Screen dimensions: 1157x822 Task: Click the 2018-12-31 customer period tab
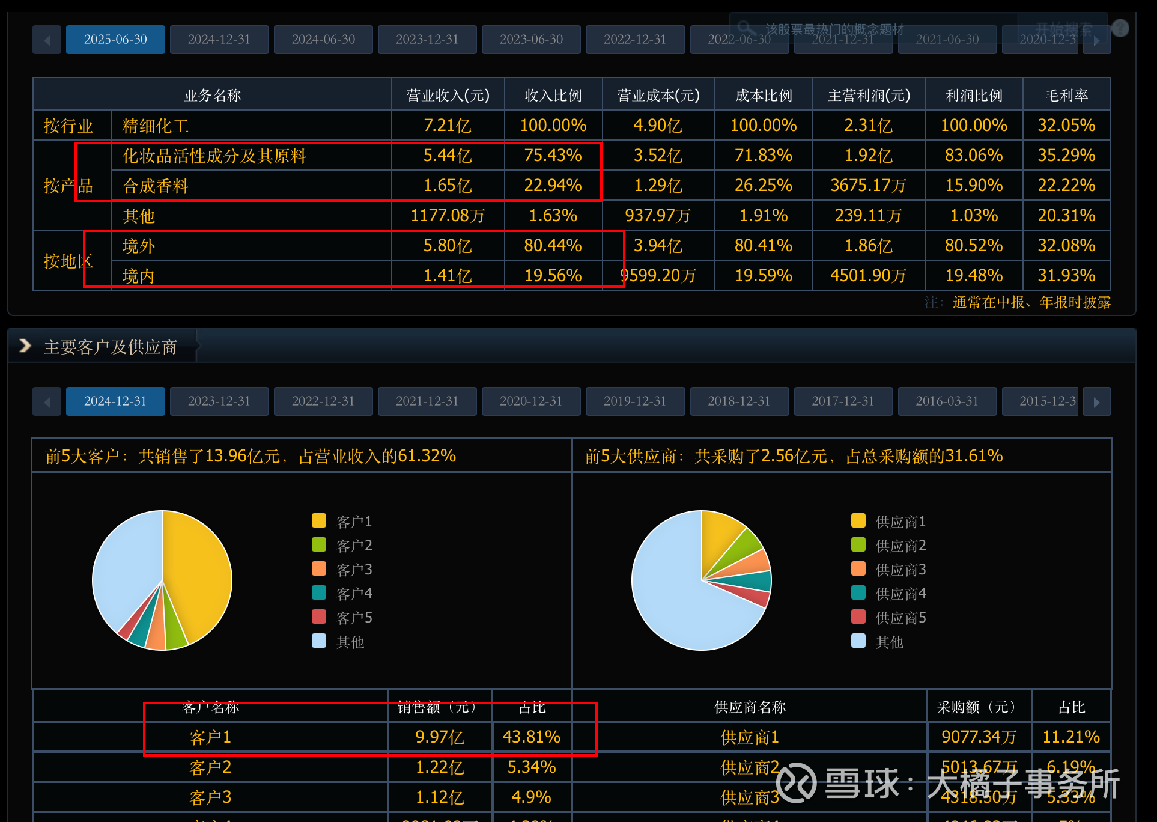click(739, 401)
